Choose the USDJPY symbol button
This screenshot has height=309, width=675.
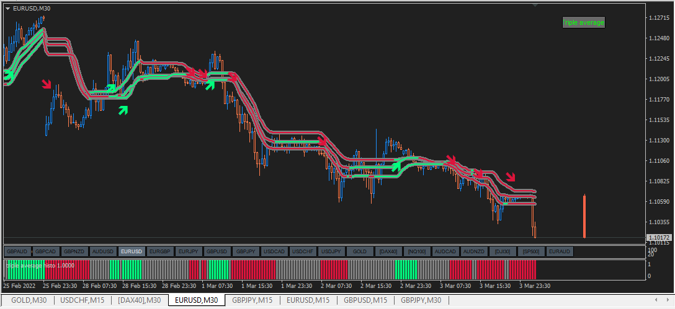point(331,251)
